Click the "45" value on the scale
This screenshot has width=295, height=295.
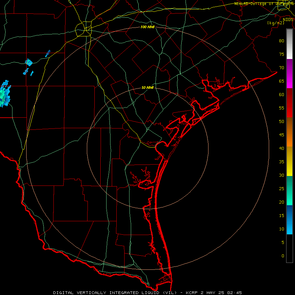pyautogui.click(x=282, y=135)
